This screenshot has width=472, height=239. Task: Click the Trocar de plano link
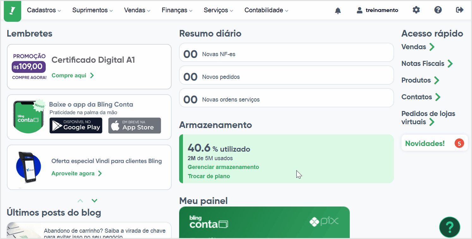click(209, 176)
